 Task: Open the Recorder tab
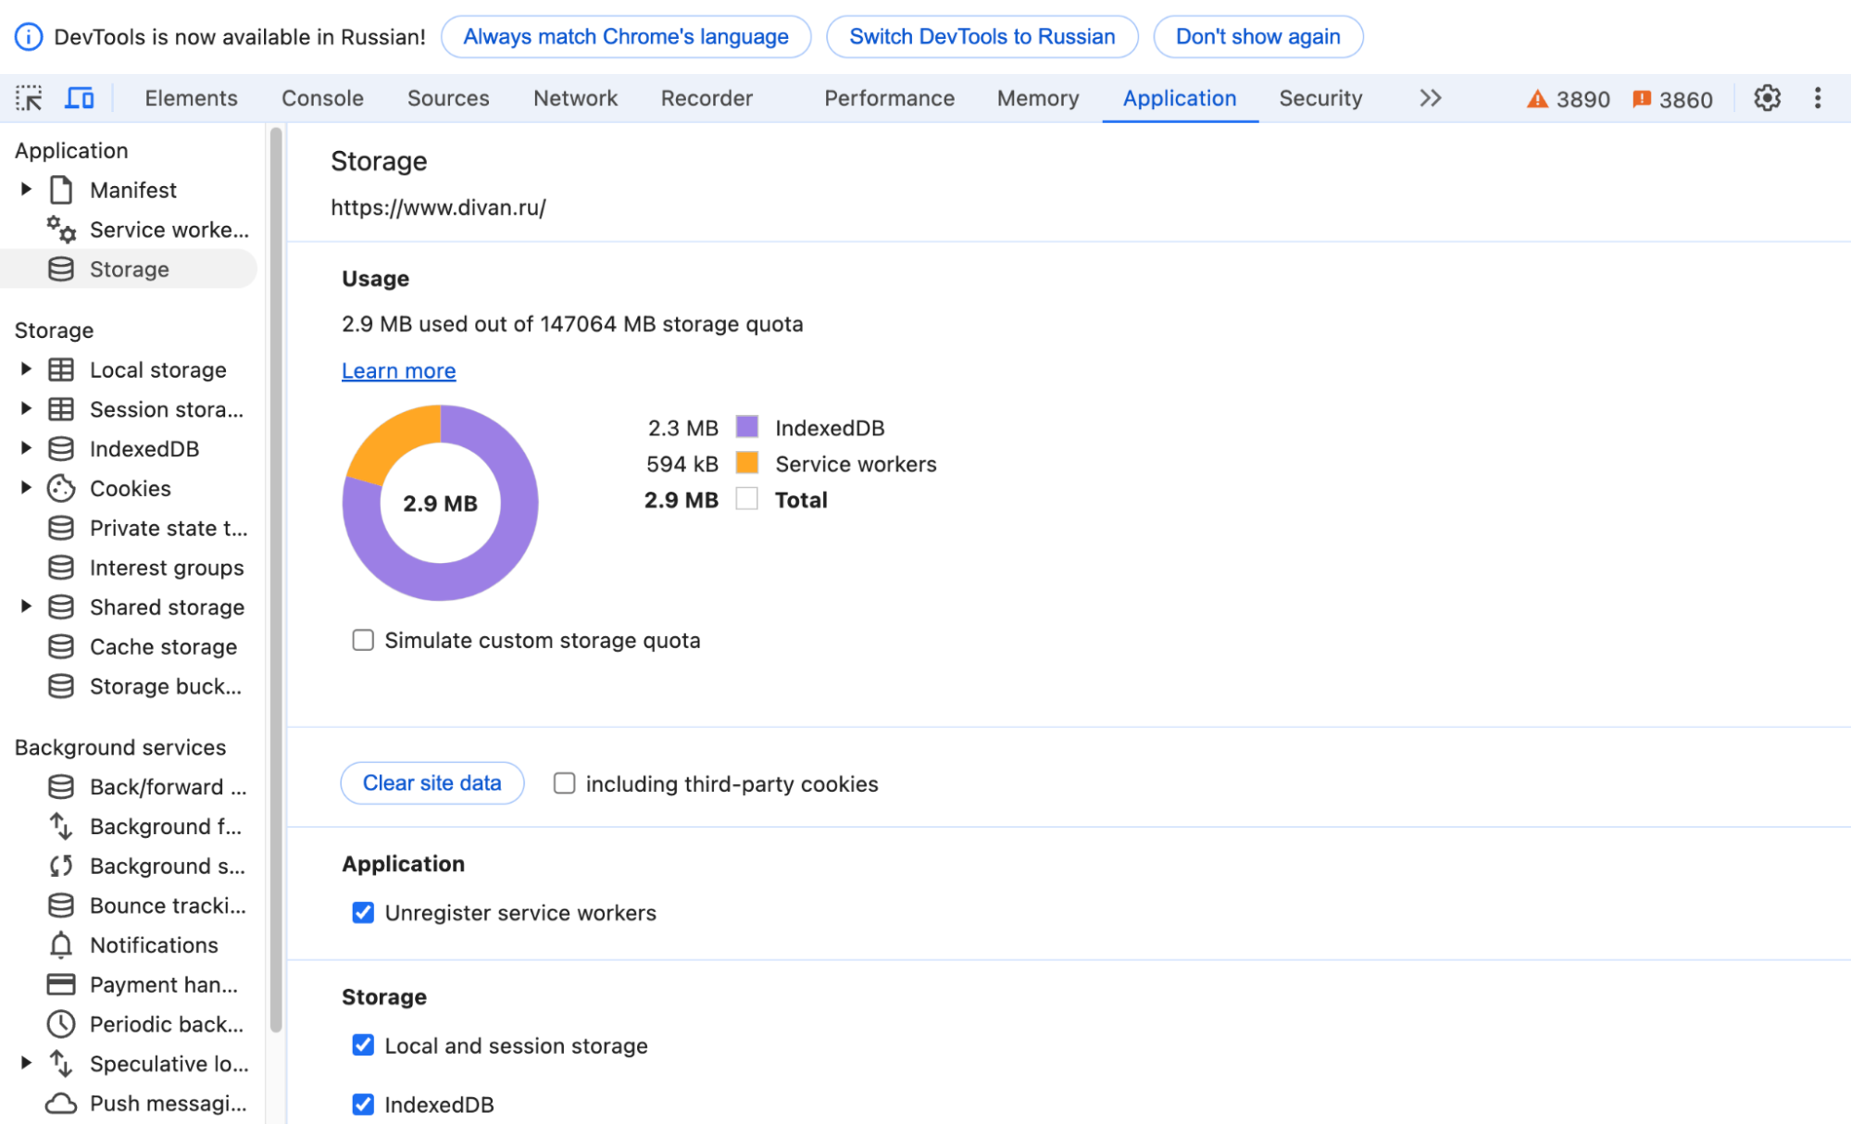pyautogui.click(x=707, y=98)
